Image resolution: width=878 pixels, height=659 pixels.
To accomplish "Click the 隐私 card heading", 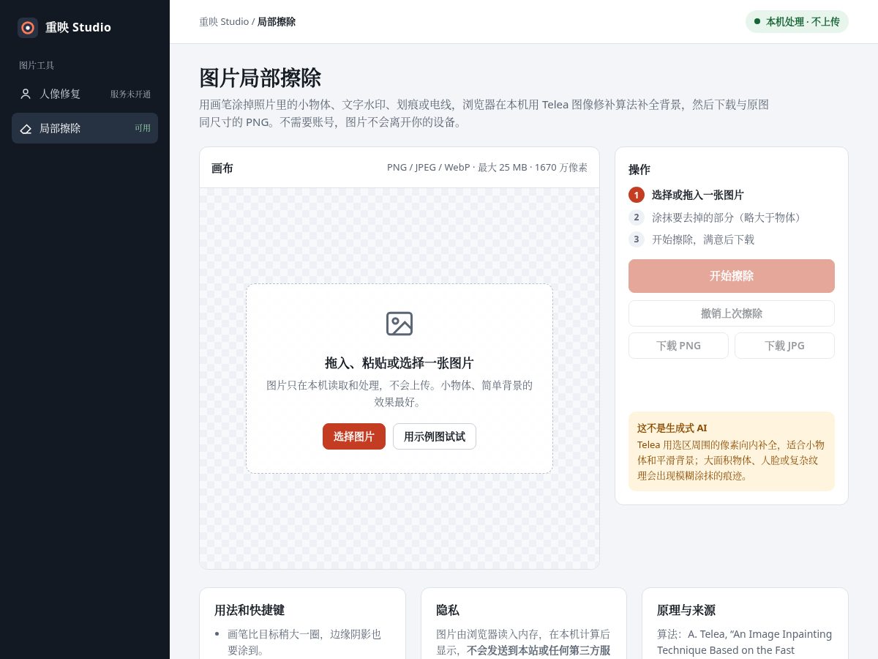I will [x=448, y=610].
